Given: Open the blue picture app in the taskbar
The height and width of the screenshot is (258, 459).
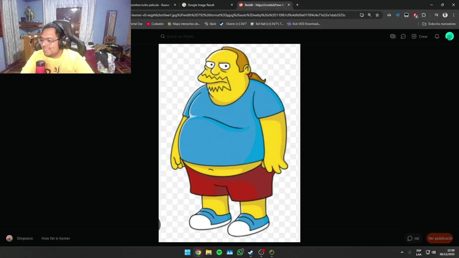Looking at the screenshot, I should point(230,252).
